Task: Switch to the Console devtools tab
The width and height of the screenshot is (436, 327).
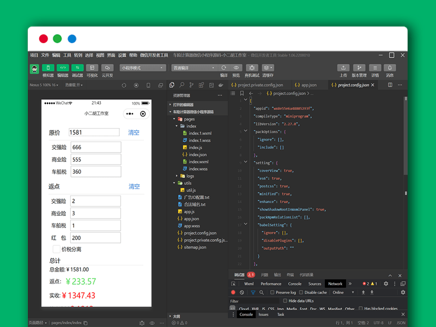Action: tap(294, 284)
